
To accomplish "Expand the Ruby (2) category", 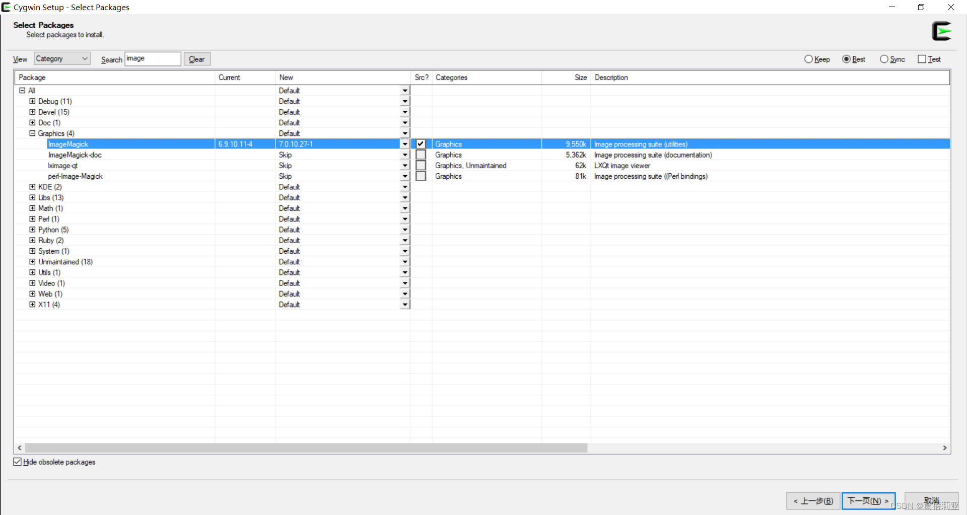I will 32,240.
